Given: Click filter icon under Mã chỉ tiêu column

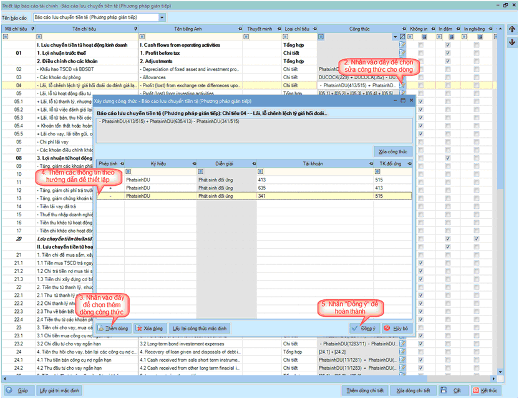Looking at the screenshot, I should pyautogui.click(x=6, y=37).
